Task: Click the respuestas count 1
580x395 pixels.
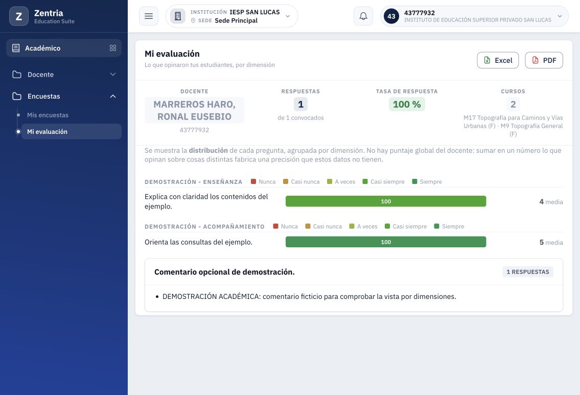Action: [x=300, y=104]
